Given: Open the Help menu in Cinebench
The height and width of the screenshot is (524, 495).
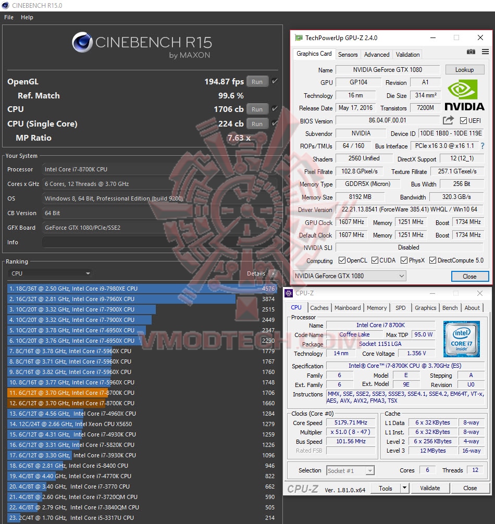Looking at the screenshot, I should (27, 17).
